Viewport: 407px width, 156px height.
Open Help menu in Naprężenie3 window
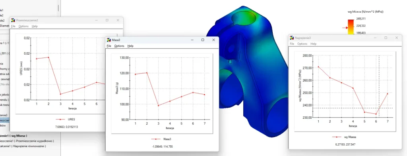click(313, 44)
